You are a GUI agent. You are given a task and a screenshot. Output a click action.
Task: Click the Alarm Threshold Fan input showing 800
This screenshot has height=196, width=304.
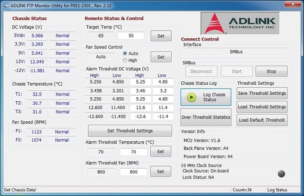coord(133,172)
